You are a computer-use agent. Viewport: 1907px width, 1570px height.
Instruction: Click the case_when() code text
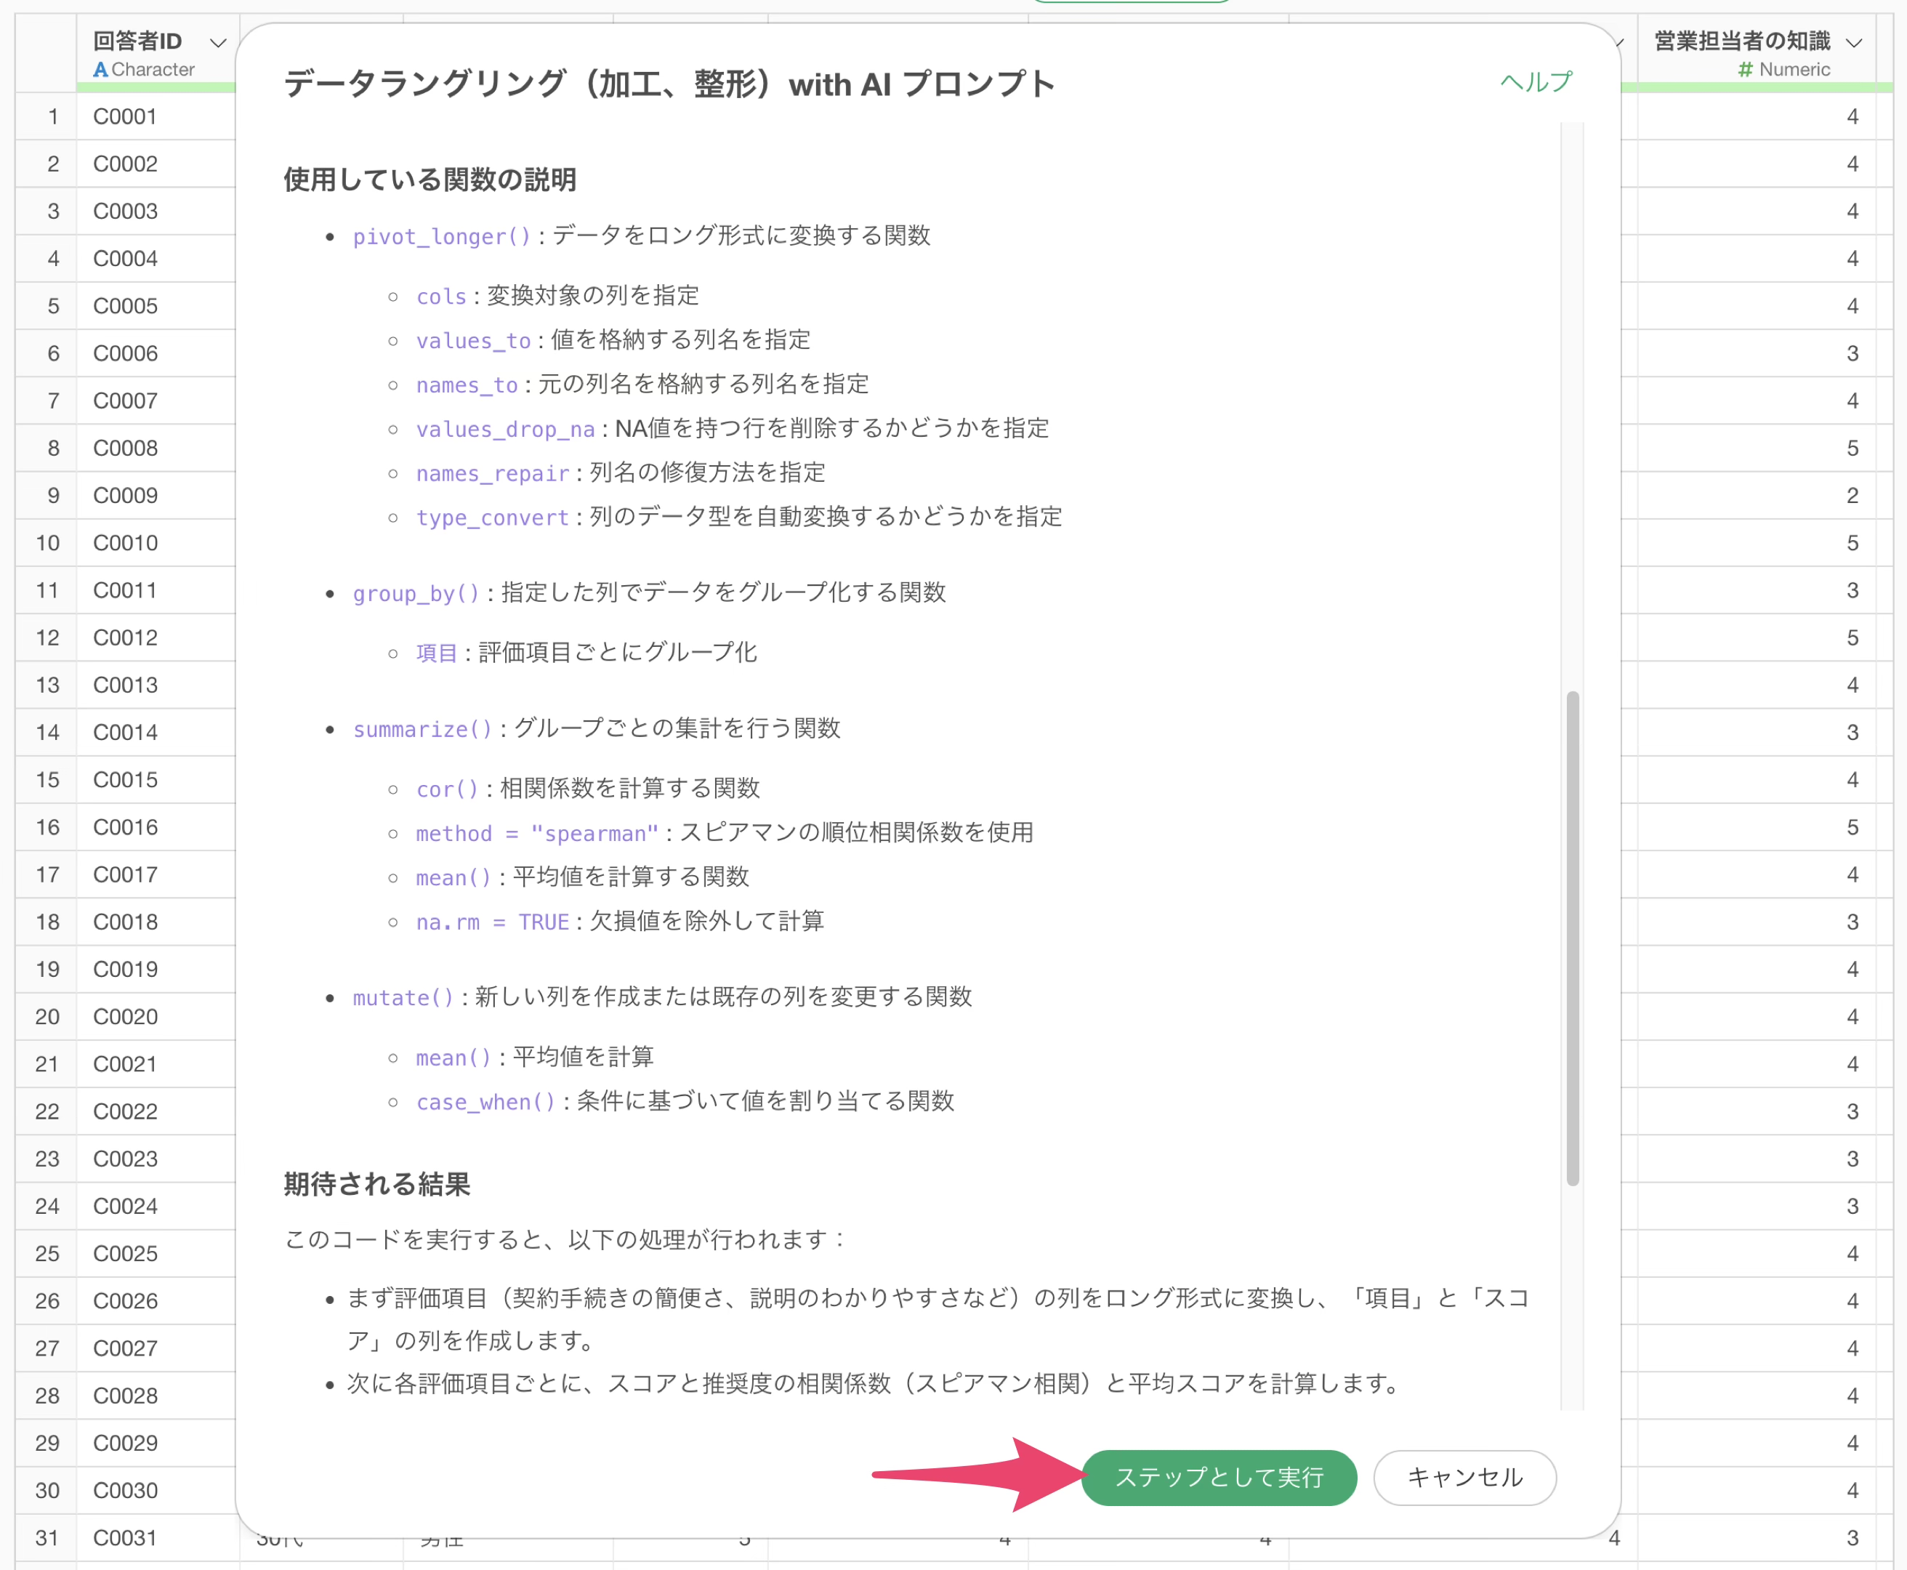click(485, 1101)
